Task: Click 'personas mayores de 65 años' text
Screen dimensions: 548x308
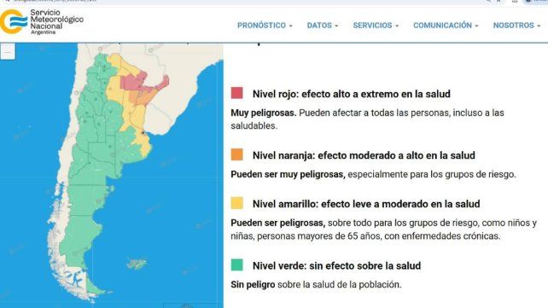Action: pos(319,236)
